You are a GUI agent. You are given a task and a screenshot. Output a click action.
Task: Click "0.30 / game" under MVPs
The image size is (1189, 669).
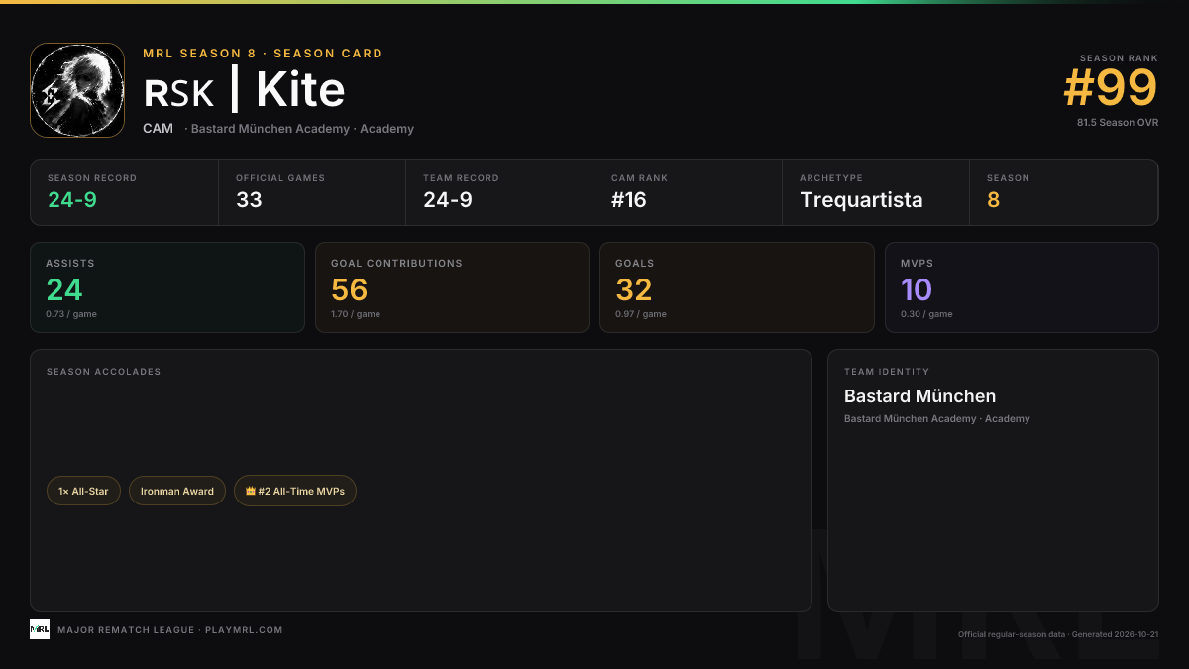pyautogui.click(x=926, y=314)
